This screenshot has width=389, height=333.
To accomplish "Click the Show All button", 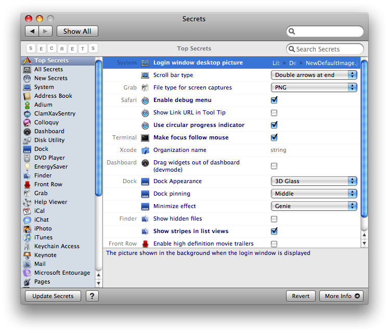I will pos(77,31).
